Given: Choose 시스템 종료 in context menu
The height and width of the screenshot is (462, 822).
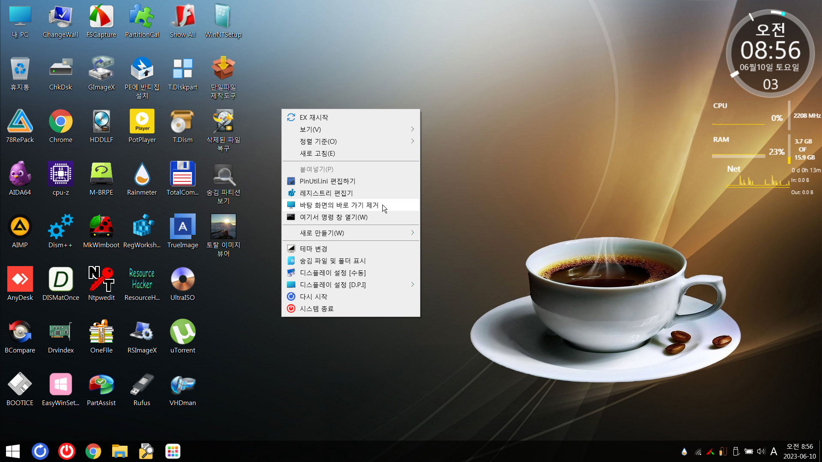Looking at the screenshot, I should [351, 308].
